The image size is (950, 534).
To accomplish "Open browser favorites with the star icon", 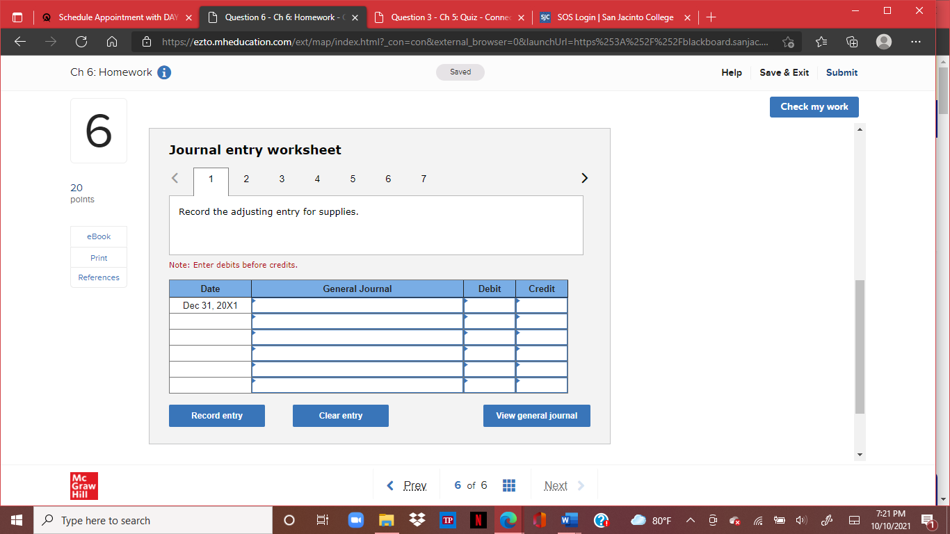I will pos(821,42).
